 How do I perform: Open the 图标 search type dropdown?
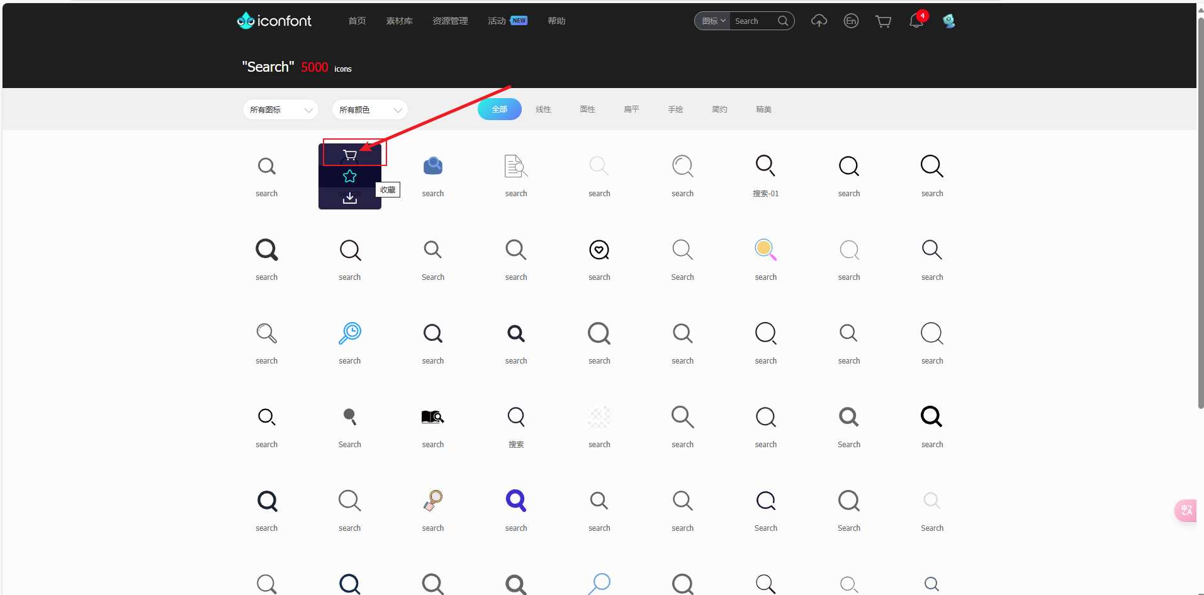point(714,21)
